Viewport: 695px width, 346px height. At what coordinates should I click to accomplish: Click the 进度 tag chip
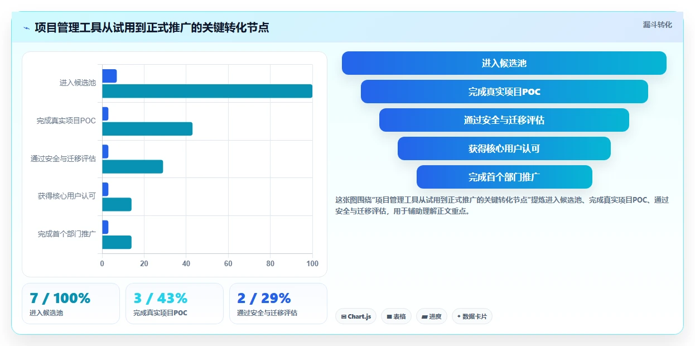point(432,316)
